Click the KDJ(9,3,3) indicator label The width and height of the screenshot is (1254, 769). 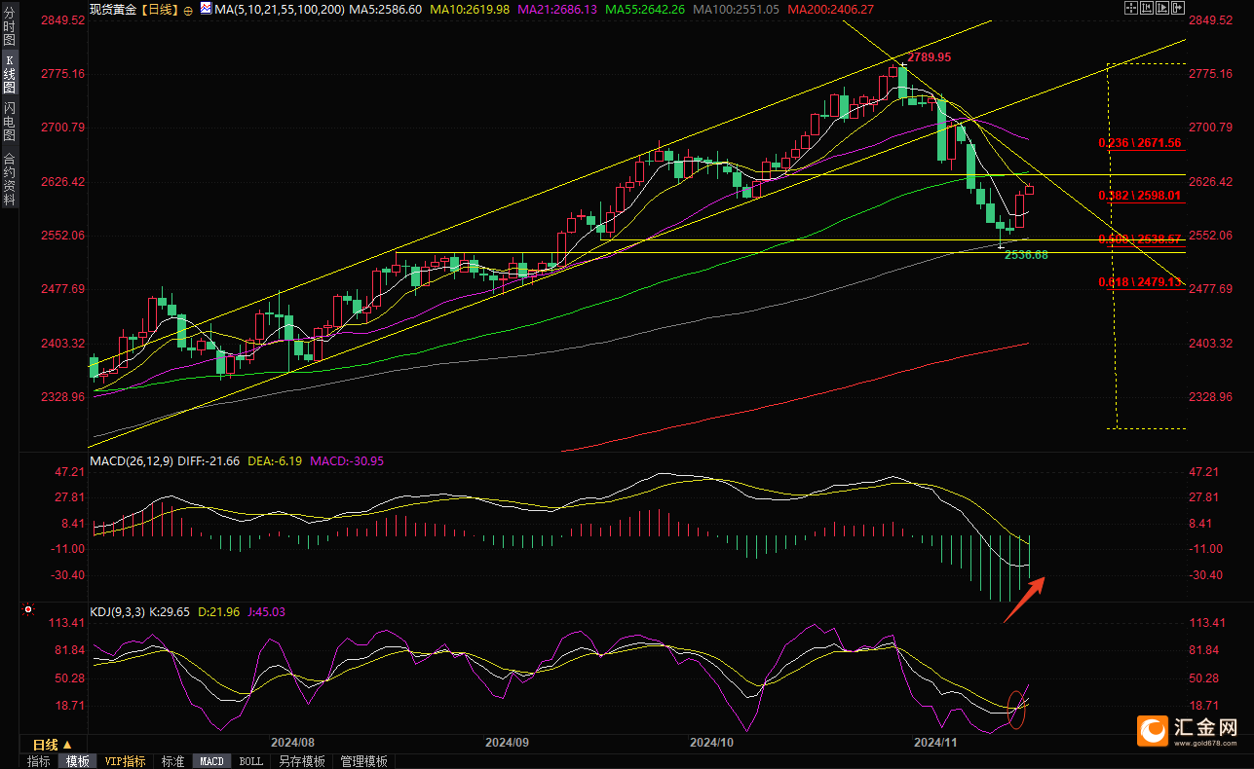[x=117, y=612]
